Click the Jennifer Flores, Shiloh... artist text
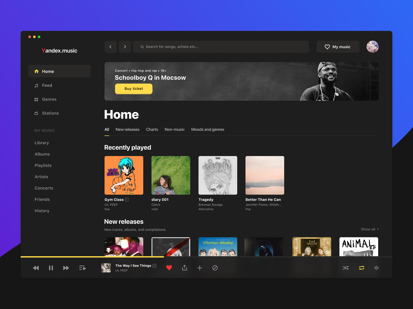Screen dimensions: 413x309 click(x=264, y=205)
